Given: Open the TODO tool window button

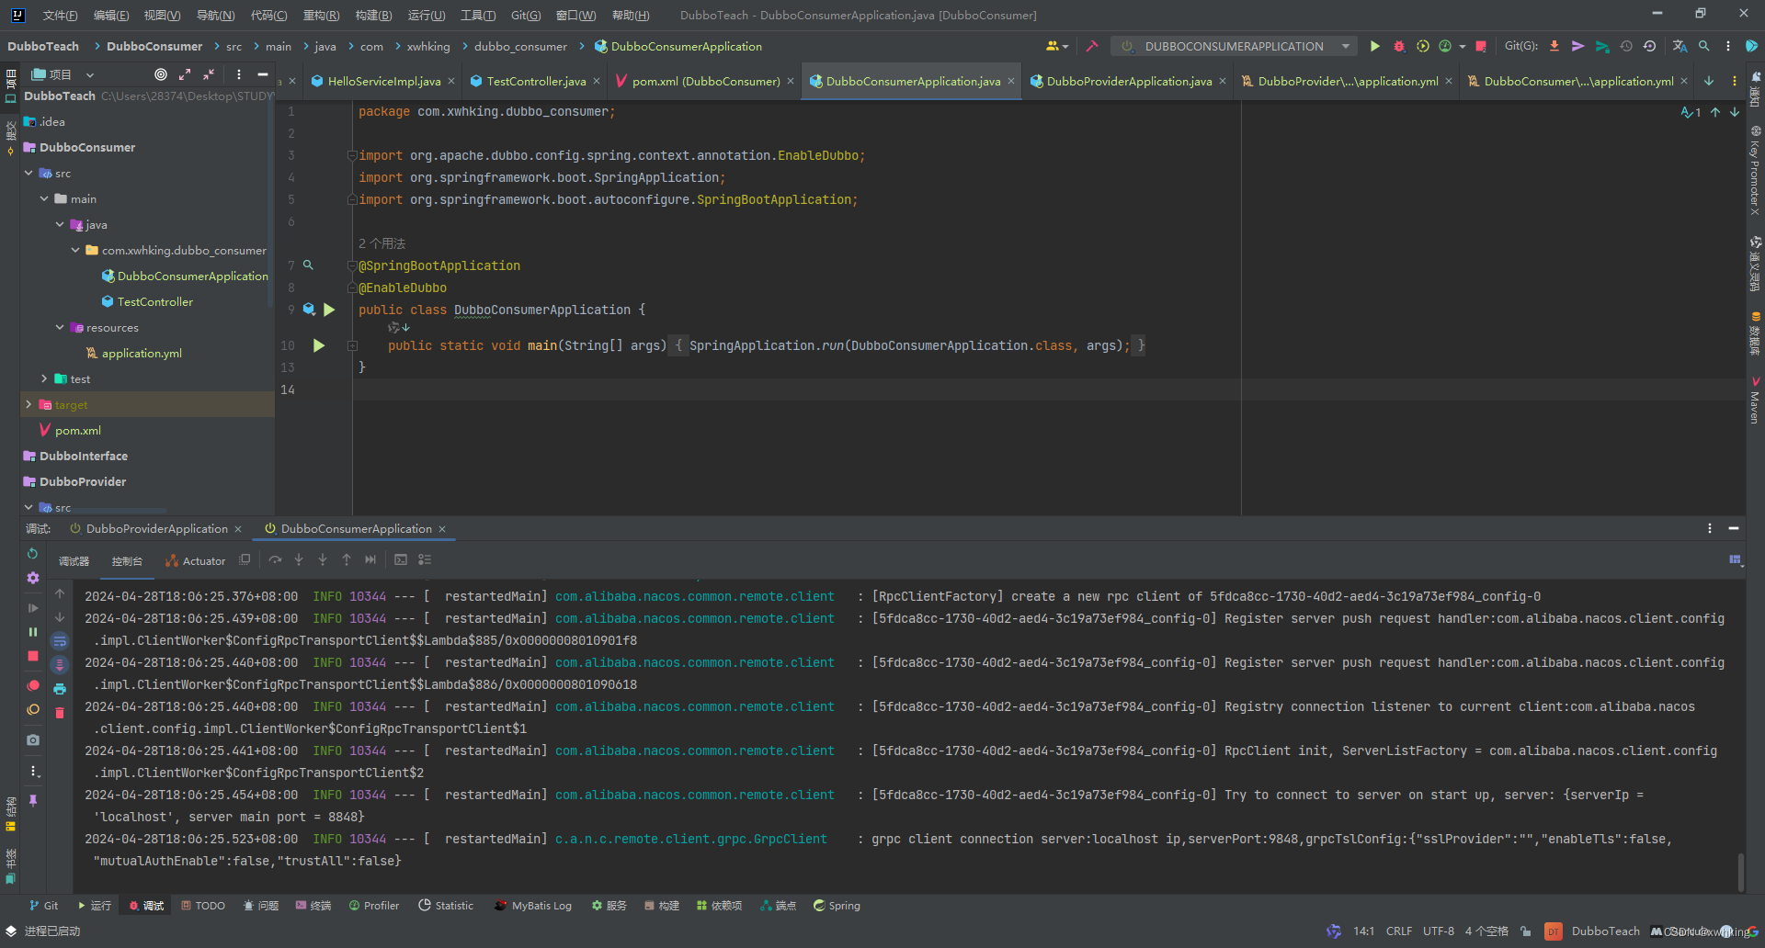Looking at the screenshot, I should (203, 906).
